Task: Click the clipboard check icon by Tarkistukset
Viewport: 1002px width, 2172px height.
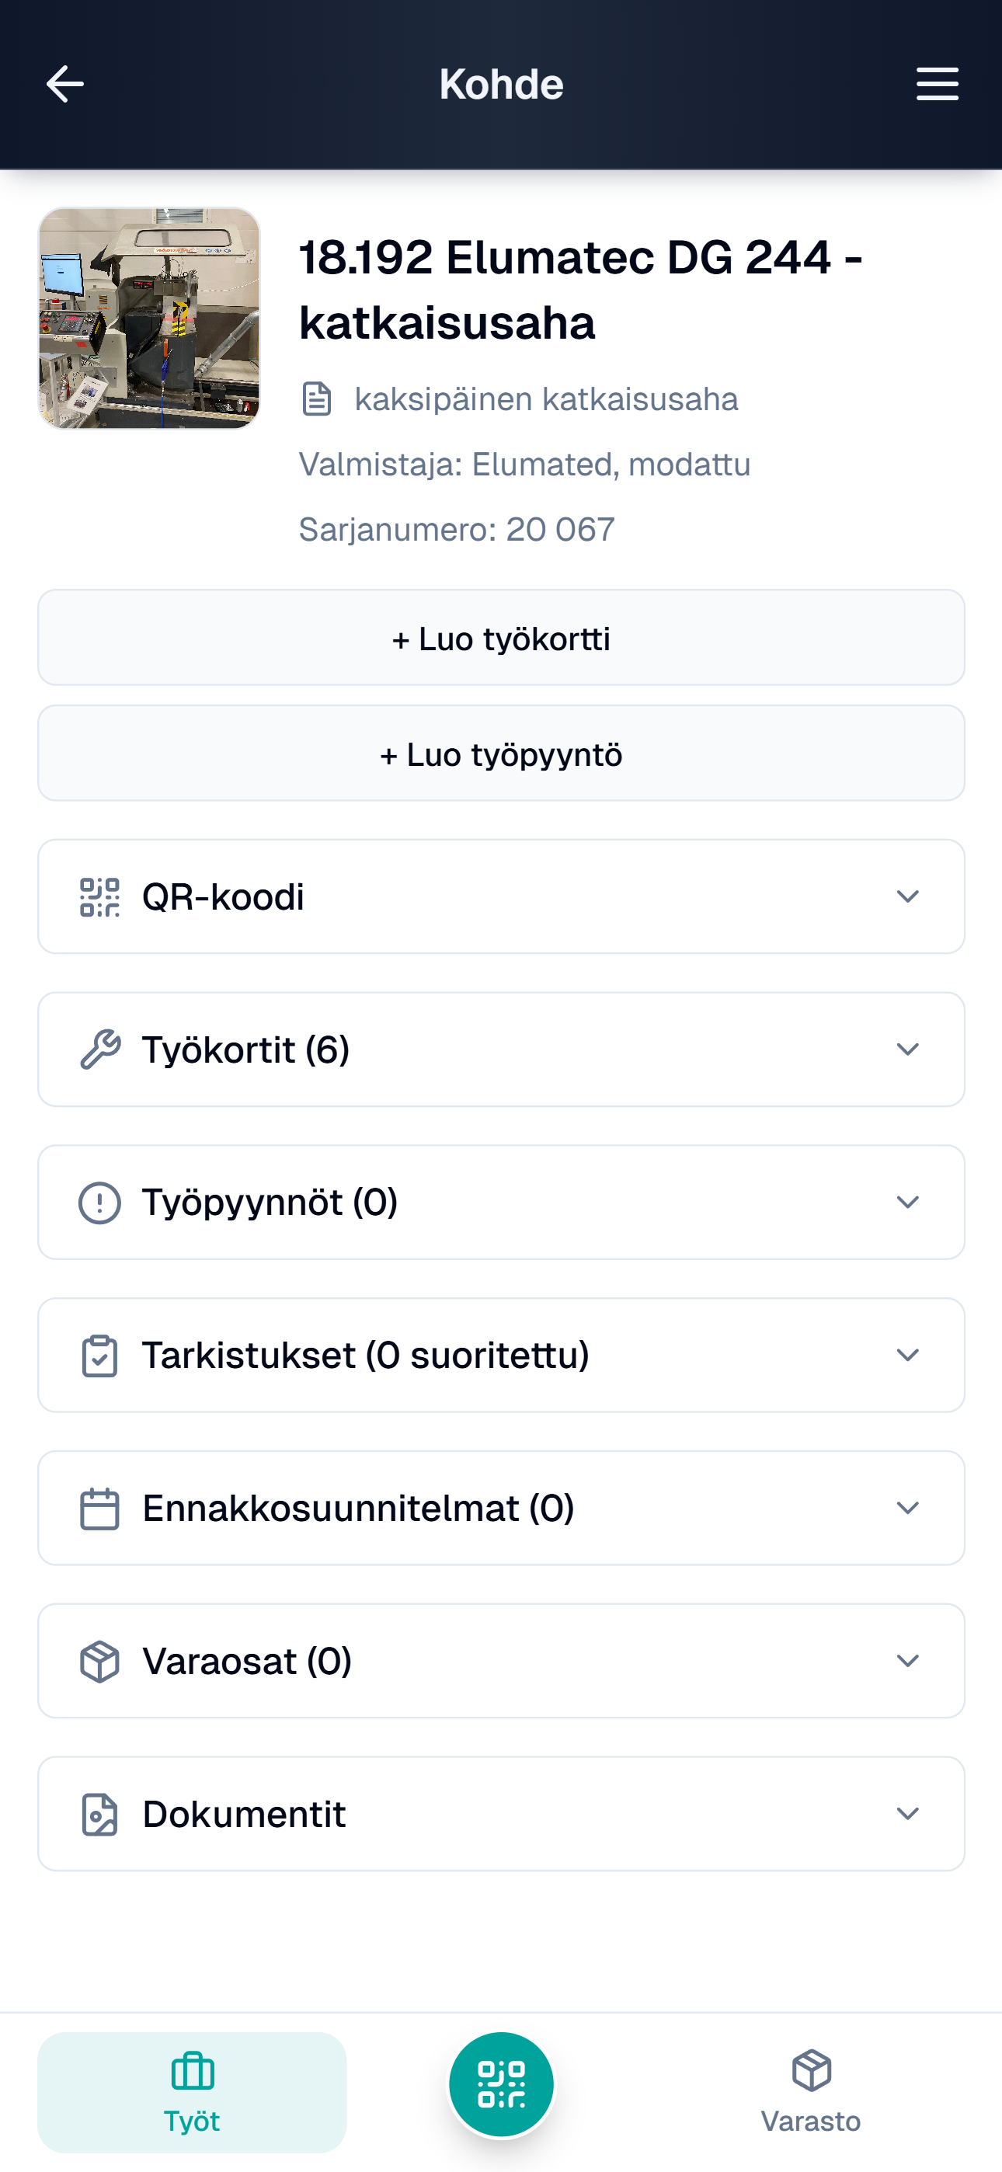Action: click(99, 1356)
